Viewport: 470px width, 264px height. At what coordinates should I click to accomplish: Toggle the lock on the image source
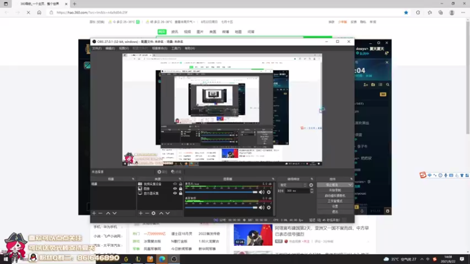coord(180,188)
